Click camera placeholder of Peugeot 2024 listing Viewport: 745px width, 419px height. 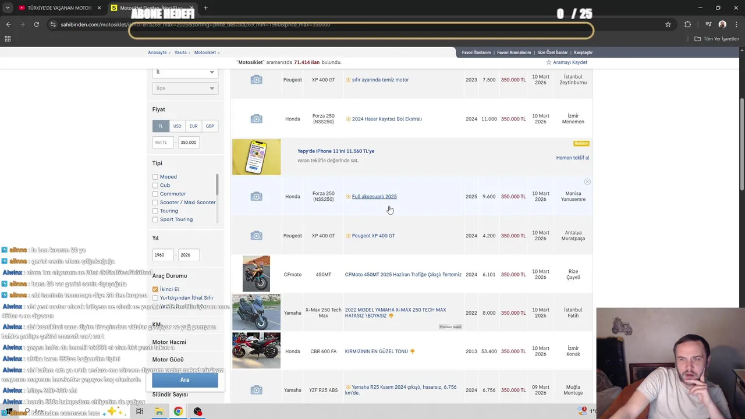tap(256, 236)
